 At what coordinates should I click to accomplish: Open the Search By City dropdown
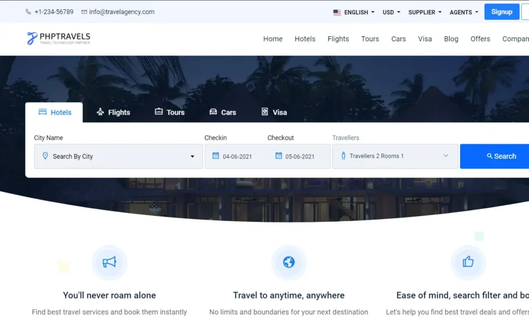click(x=118, y=156)
